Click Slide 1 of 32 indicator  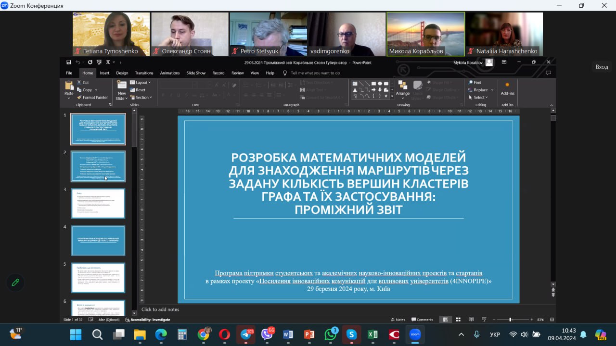[73, 320]
